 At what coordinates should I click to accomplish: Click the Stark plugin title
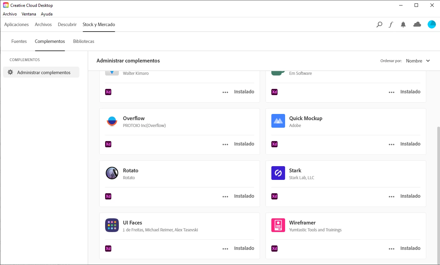[x=295, y=171]
